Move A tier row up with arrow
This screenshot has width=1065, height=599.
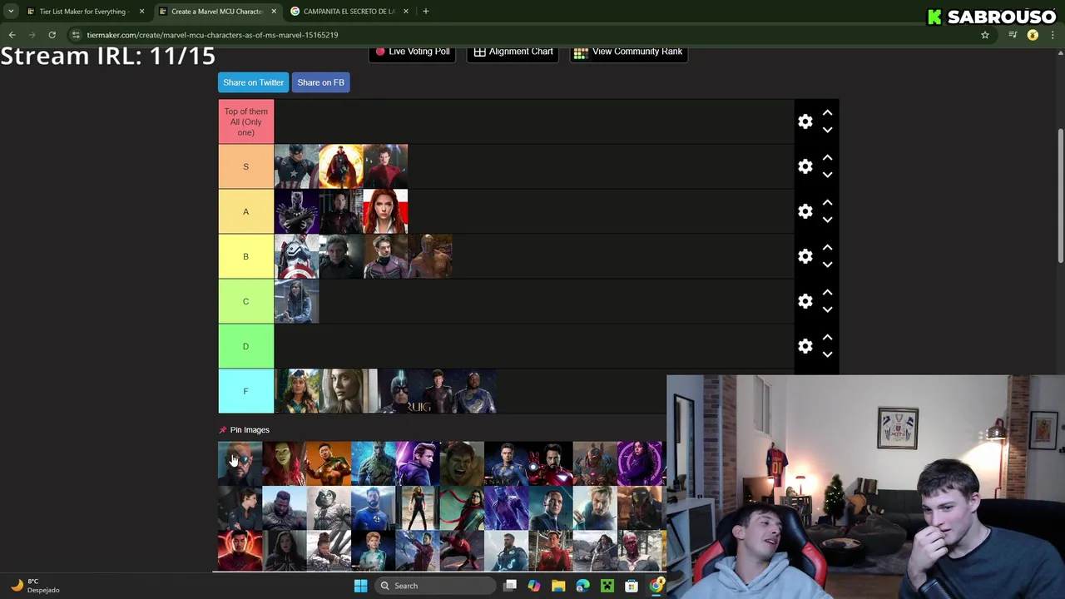coord(827,202)
